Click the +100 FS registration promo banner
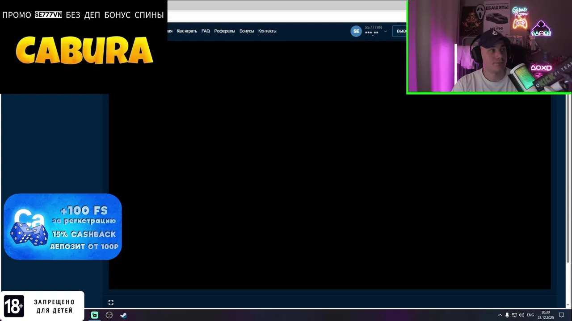Image resolution: width=572 pixels, height=321 pixels. pyautogui.click(x=63, y=226)
